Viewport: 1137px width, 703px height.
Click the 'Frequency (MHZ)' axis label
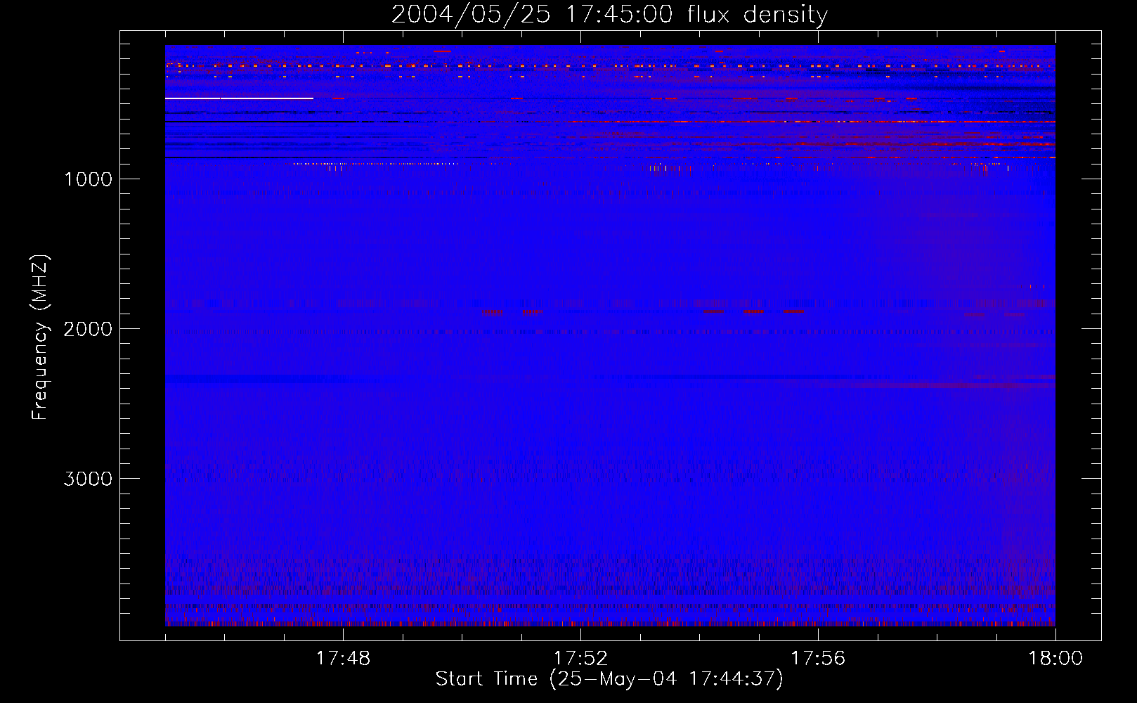[40, 337]
